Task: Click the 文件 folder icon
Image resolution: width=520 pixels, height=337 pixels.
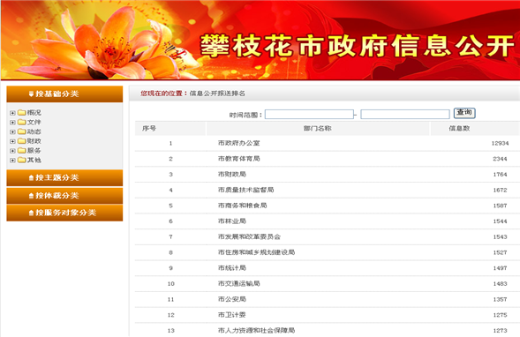Action: click(x=22, y=122)
